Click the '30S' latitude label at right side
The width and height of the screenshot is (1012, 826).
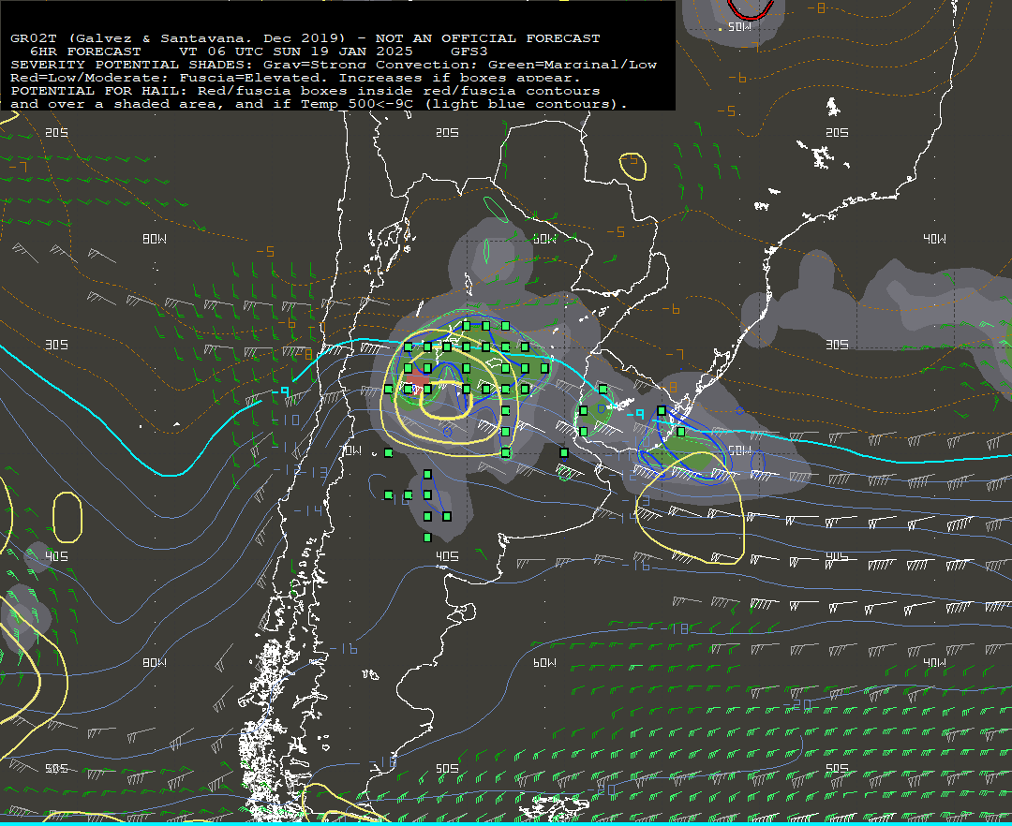click(837, 345)
